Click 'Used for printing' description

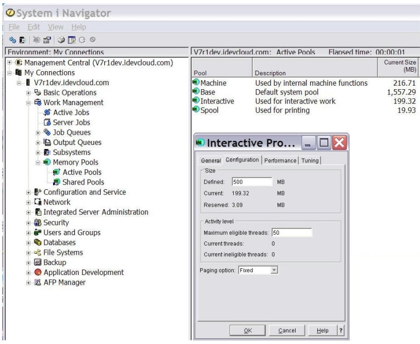click(282, 110)
